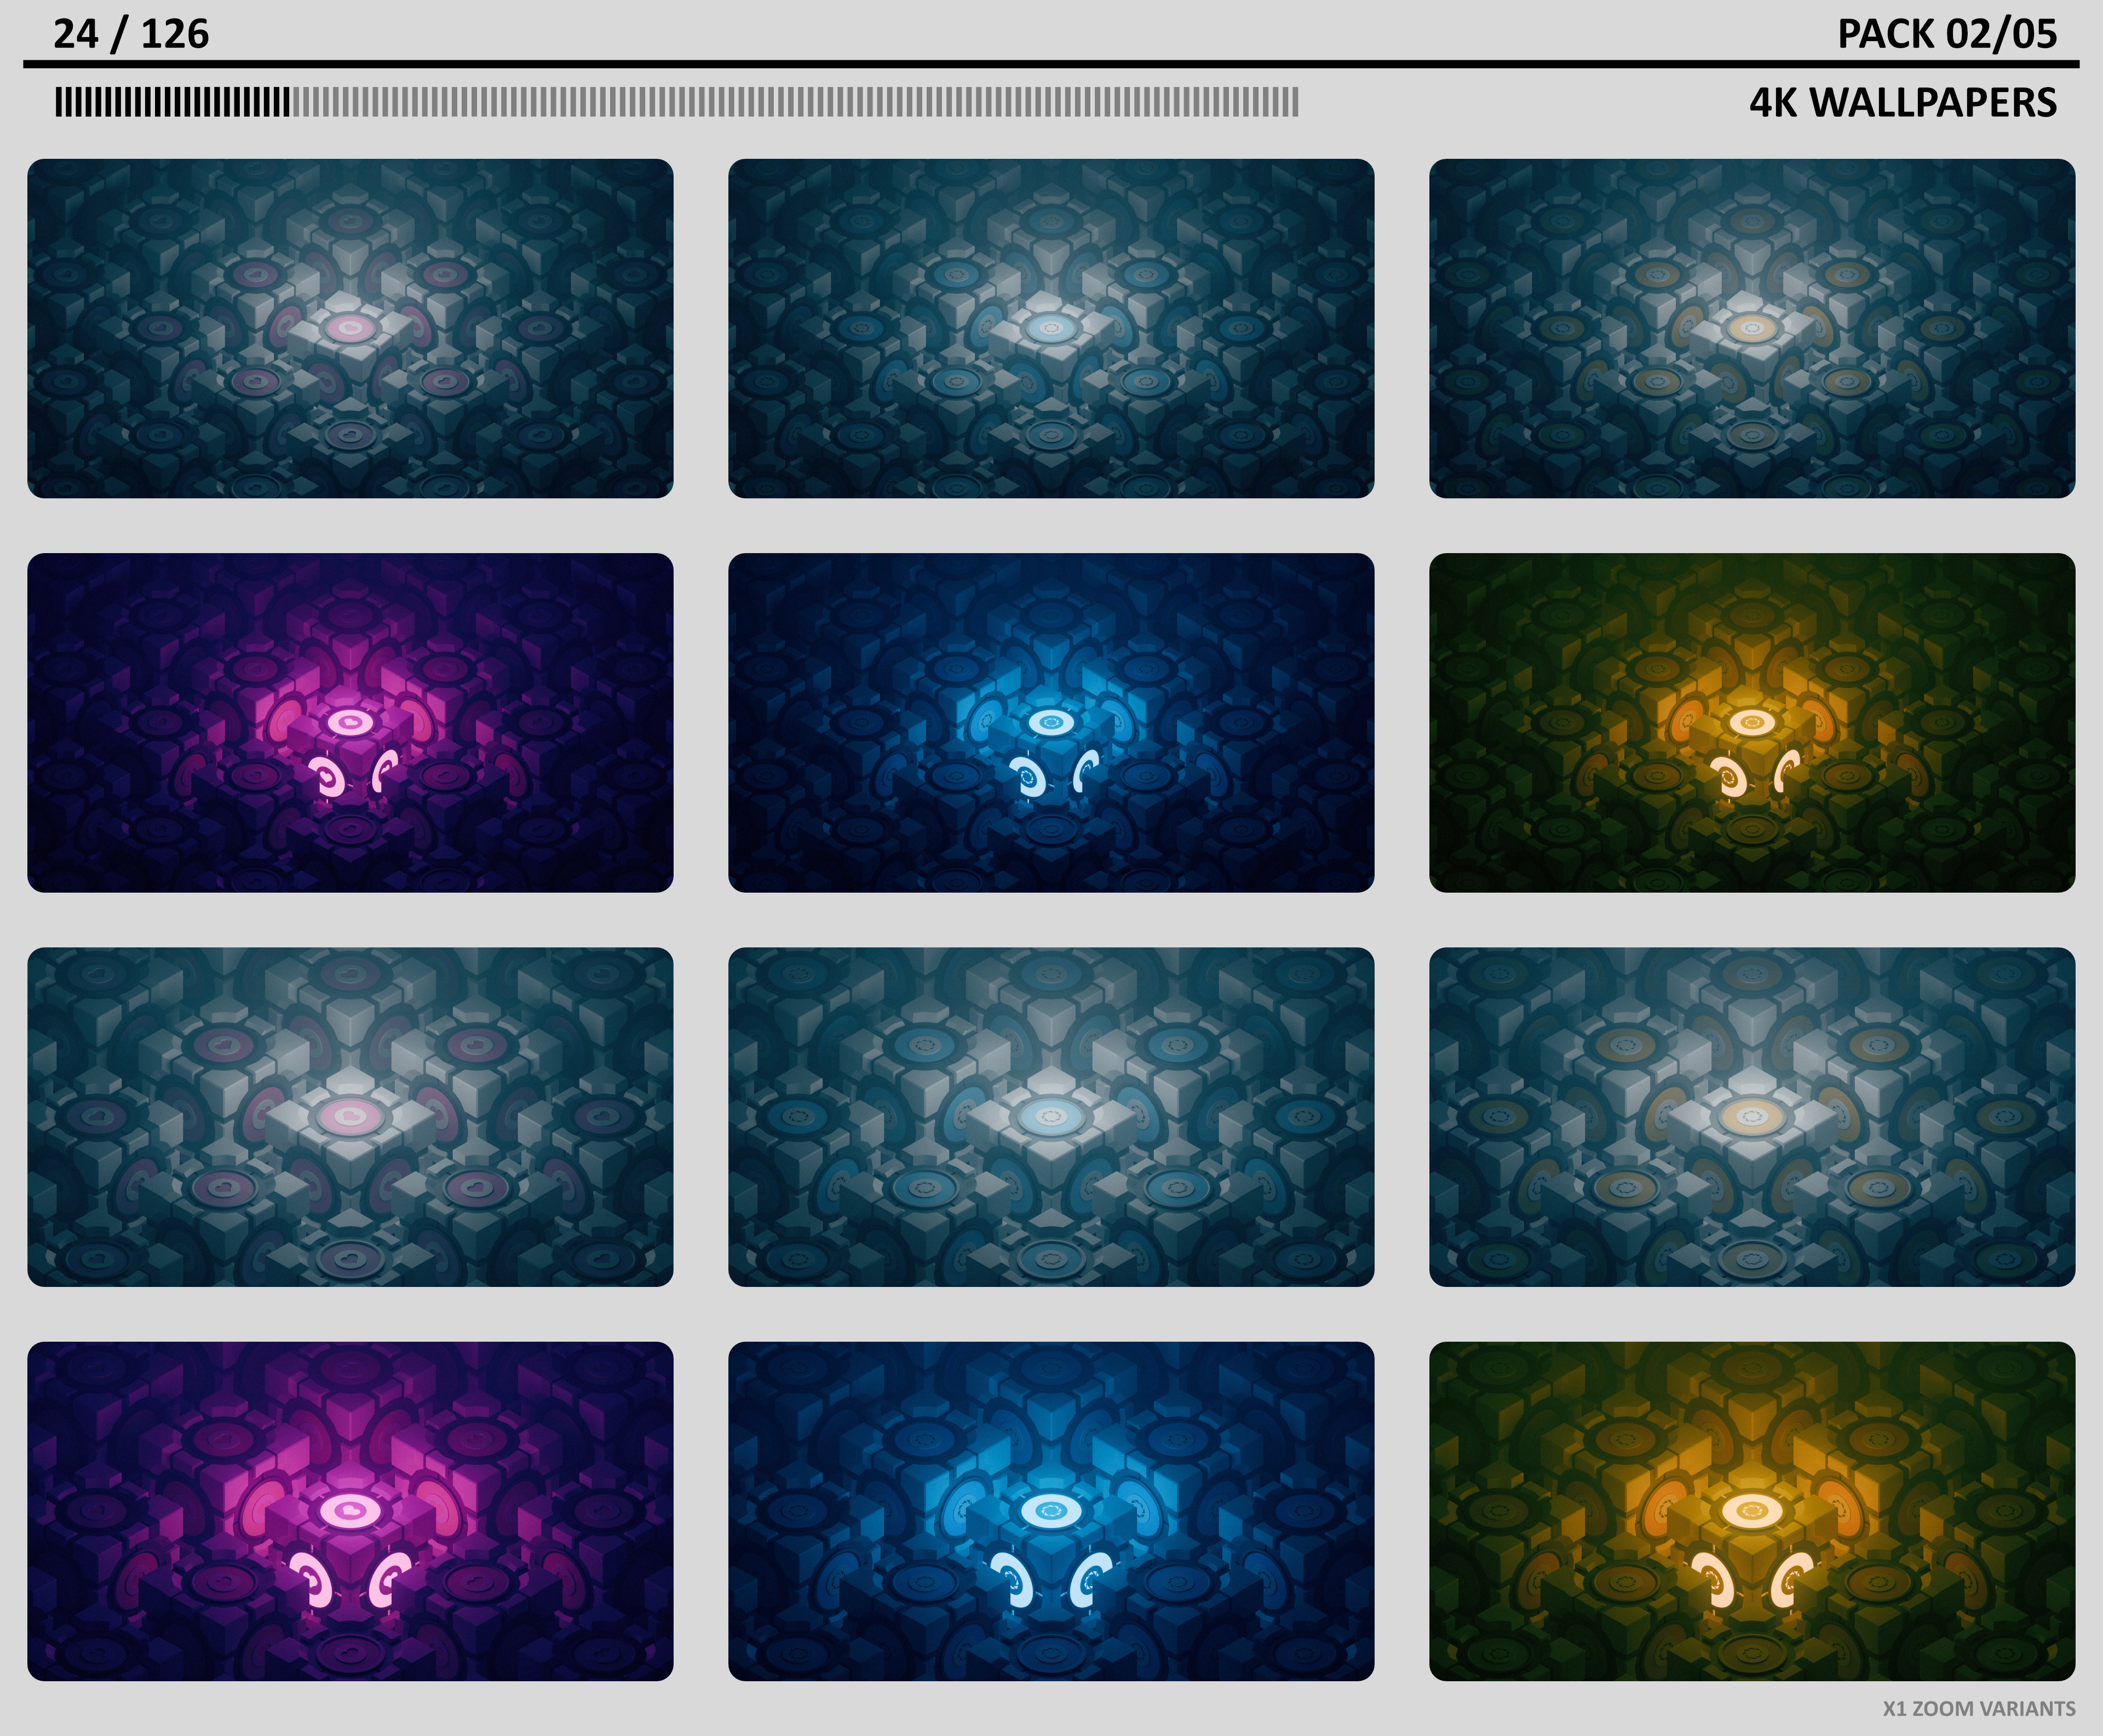This screenshot has height=1736, width=2103.
Task: Click the 24 / 126 page counter
Action: [131, 34]
